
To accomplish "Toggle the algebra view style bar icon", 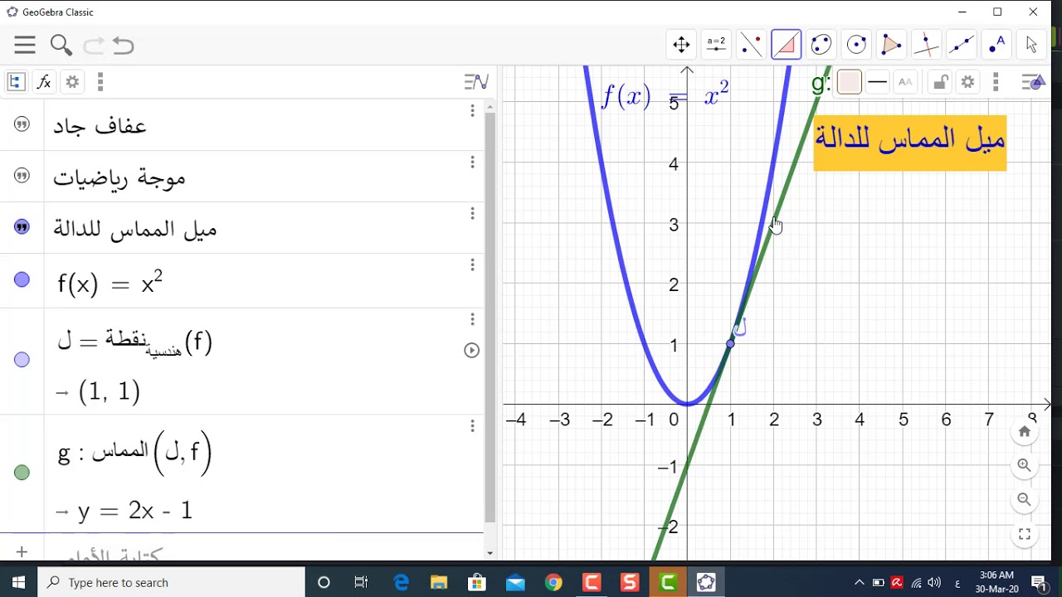I will pyautogui.click(x=476, y=81).
